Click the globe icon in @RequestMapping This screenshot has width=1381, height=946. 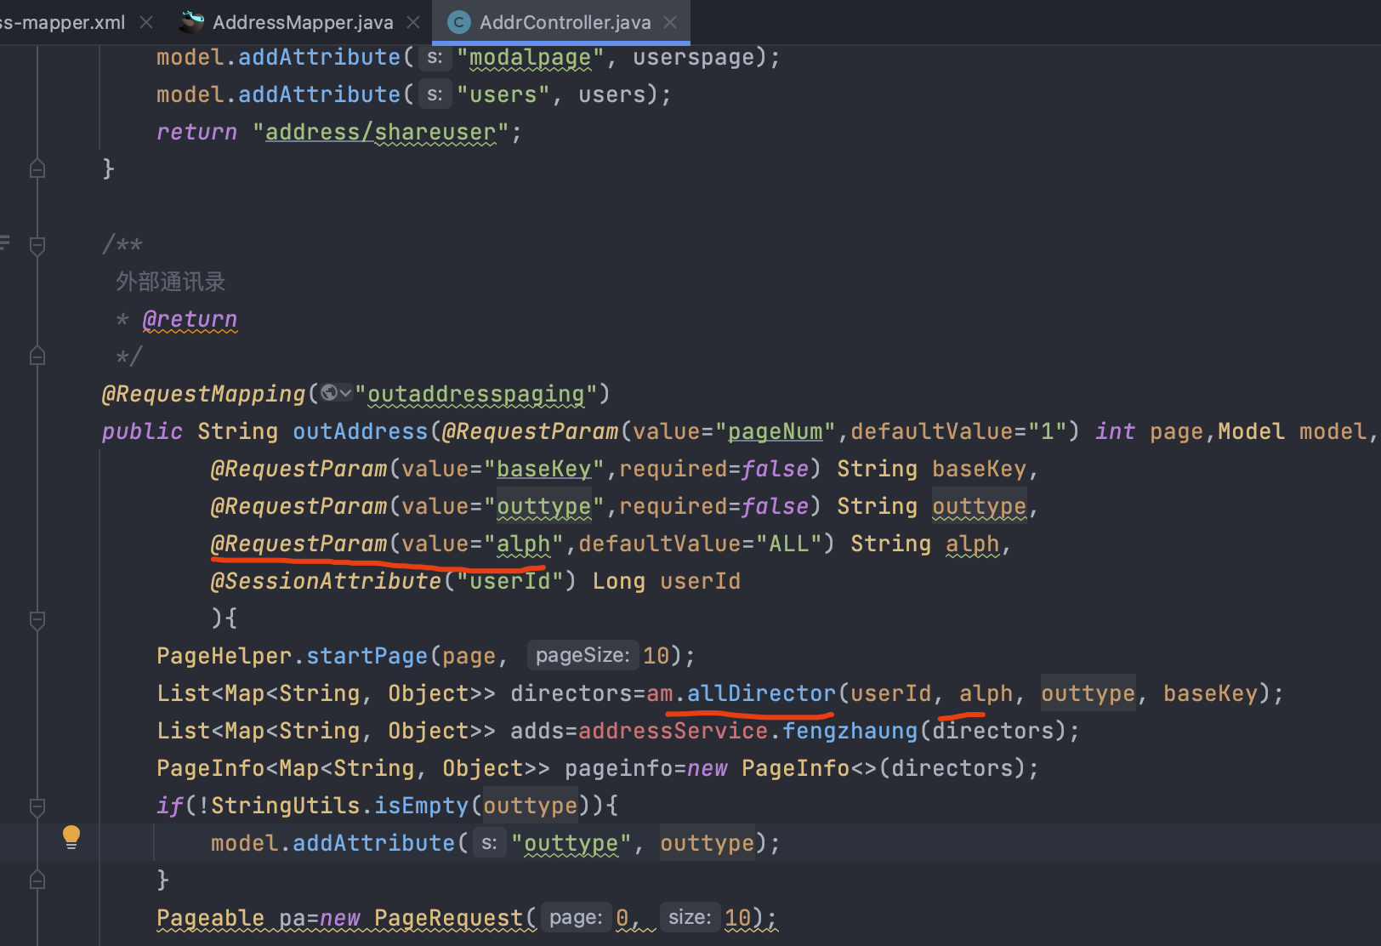pyautogui.click(x=329, y=393)
